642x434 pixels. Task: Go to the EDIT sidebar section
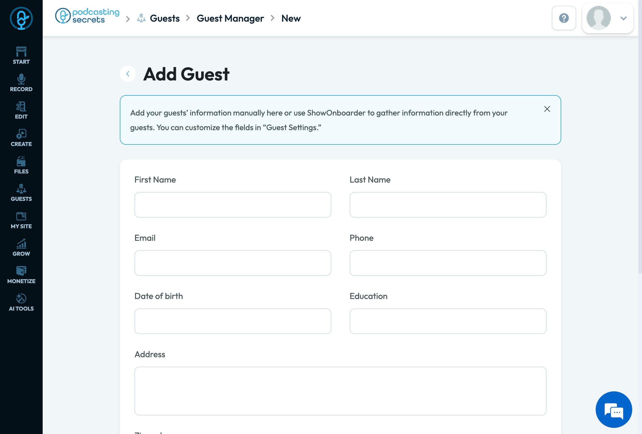pos(21,110)
